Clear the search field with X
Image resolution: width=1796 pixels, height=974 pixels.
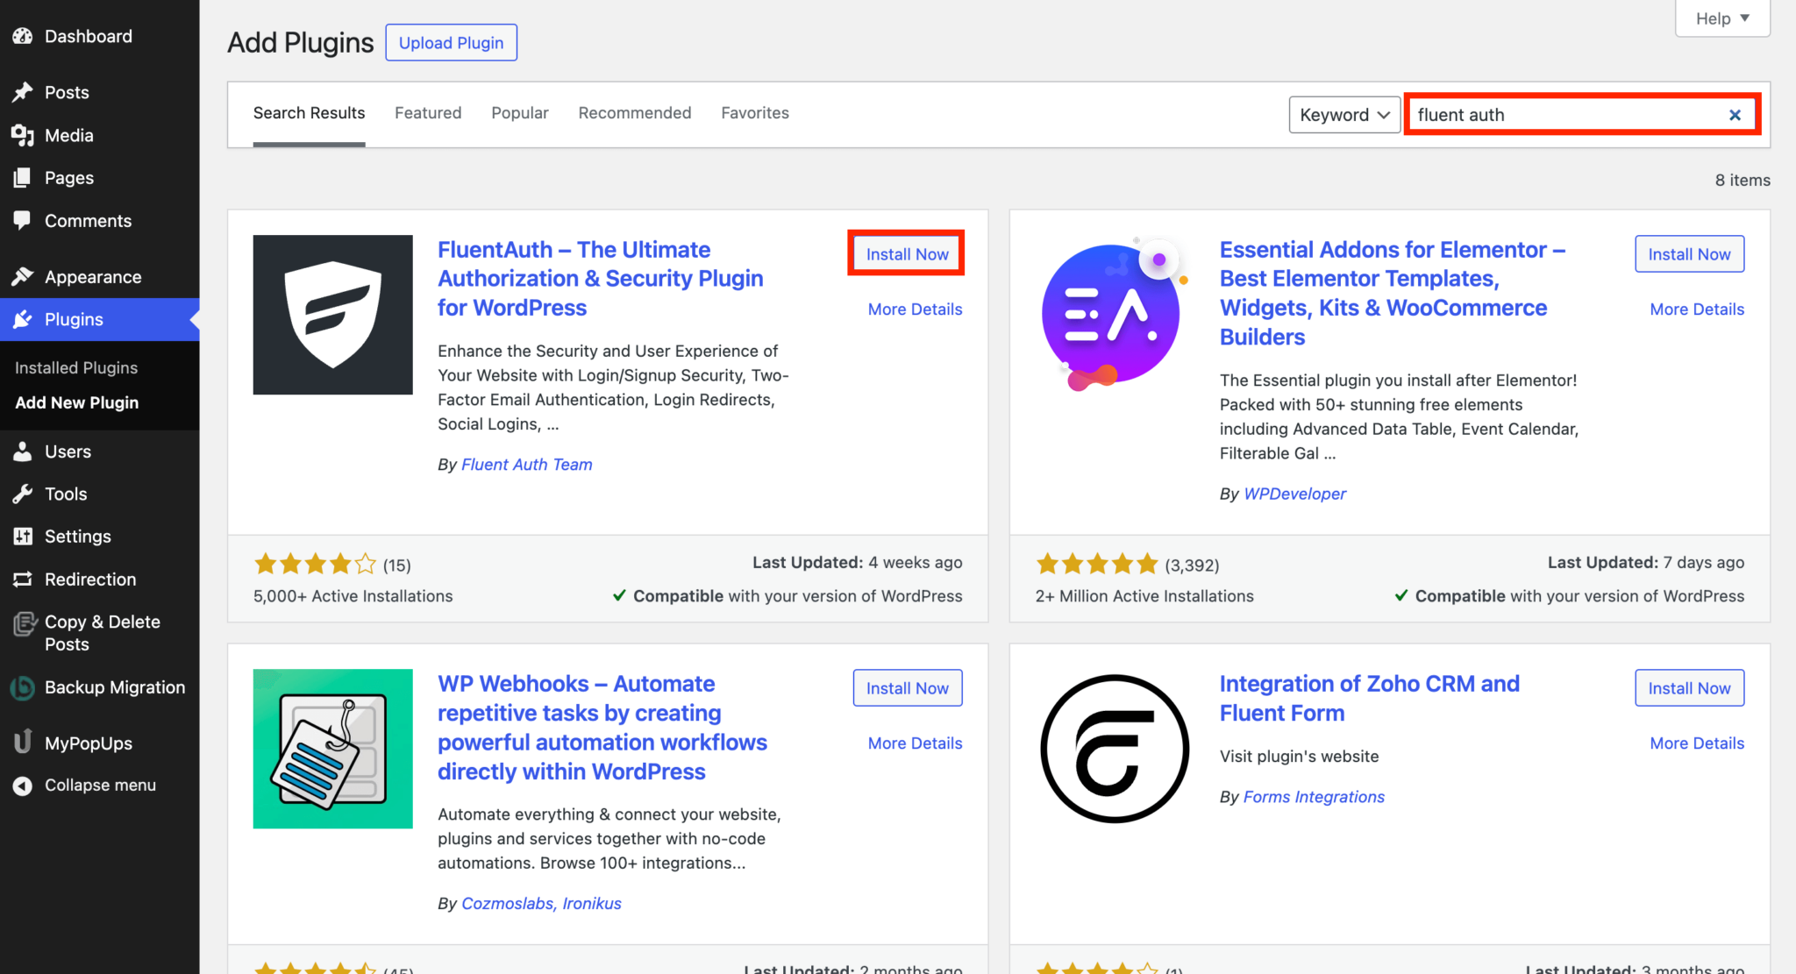(x=1735, y=115)
